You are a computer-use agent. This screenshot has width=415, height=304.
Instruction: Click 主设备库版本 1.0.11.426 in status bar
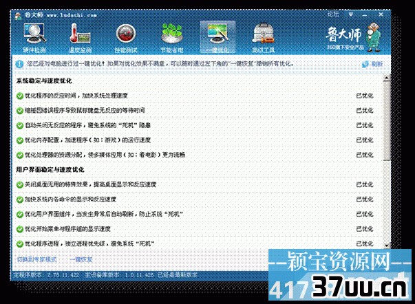click(x=119, y=275)
